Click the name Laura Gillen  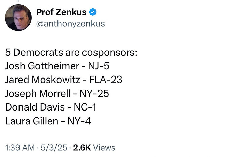[32, 121]
